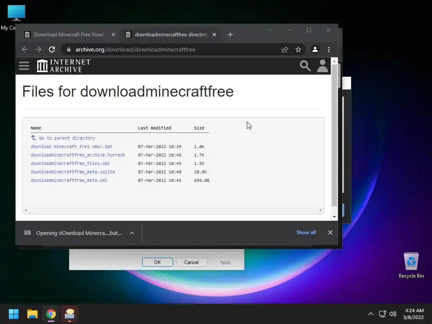Open Internet Archive hamburger menu
Screen dimensions: 432x324
[24, 66]
